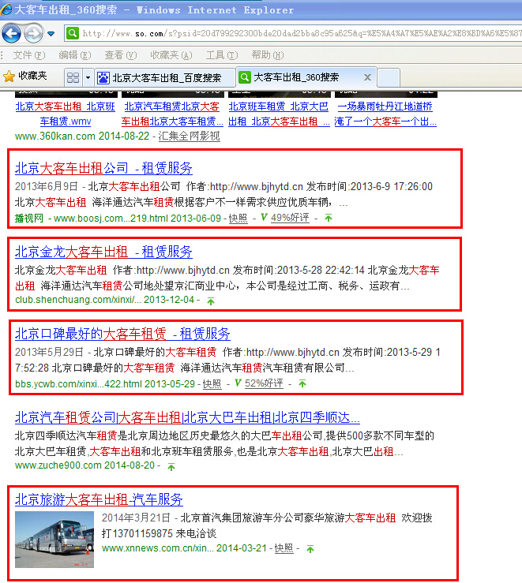Image resolution: width=522 pixels, height=583 pixels.
Task: Expand the tab list dropdown arrow
Action: [x=88, y=78]
